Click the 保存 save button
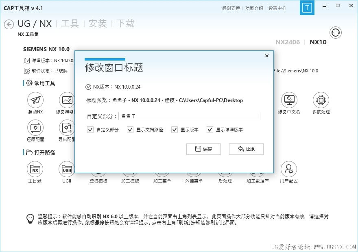The image size is (358, 252). click(x=203, y=149)
